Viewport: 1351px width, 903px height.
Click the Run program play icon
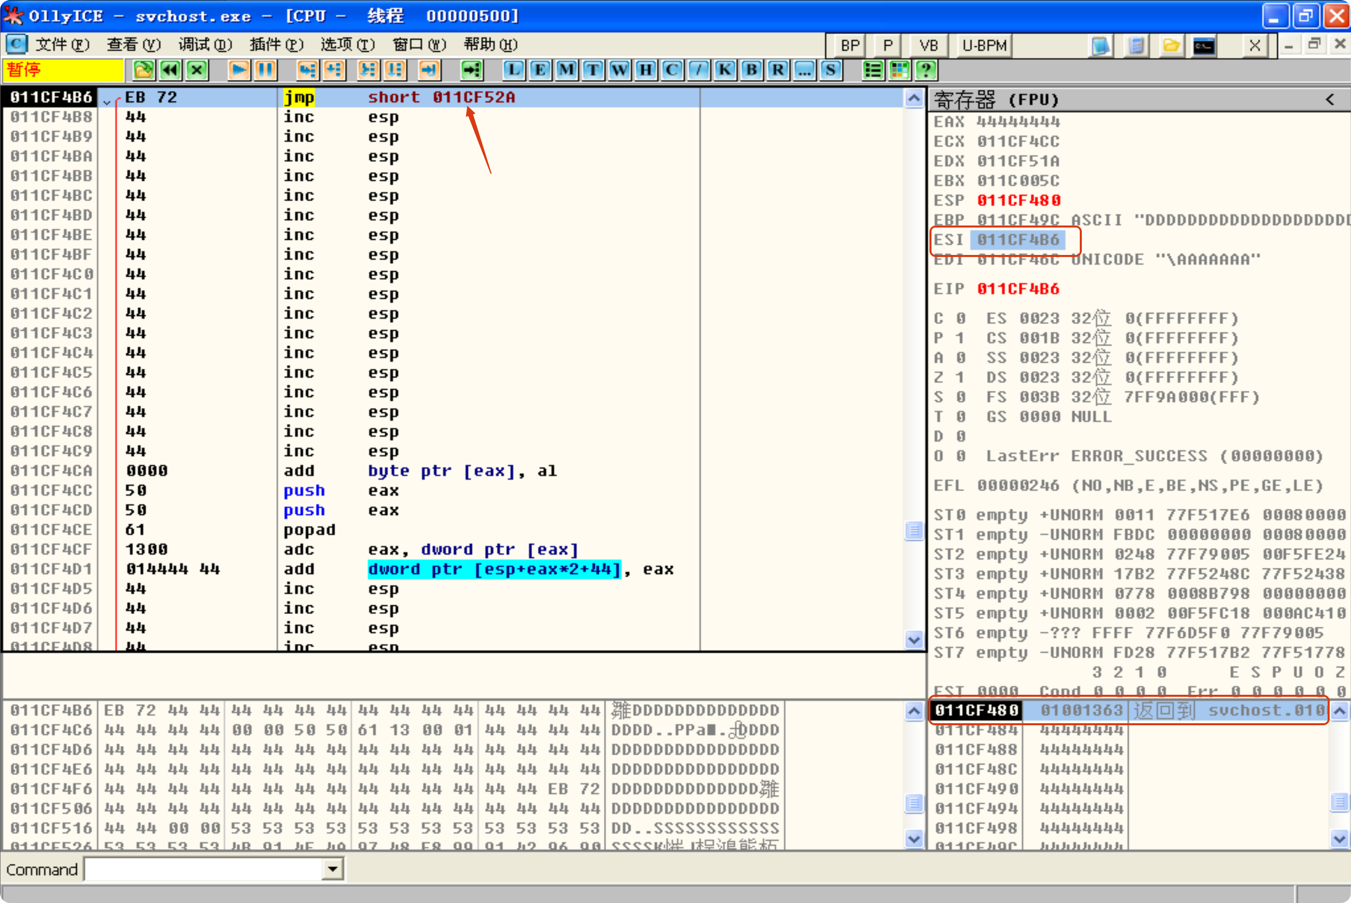(x=239, y=70)
